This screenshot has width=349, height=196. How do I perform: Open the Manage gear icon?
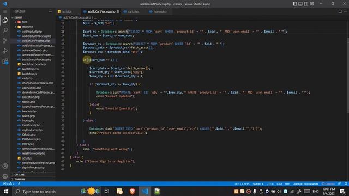tap(5, 176)
